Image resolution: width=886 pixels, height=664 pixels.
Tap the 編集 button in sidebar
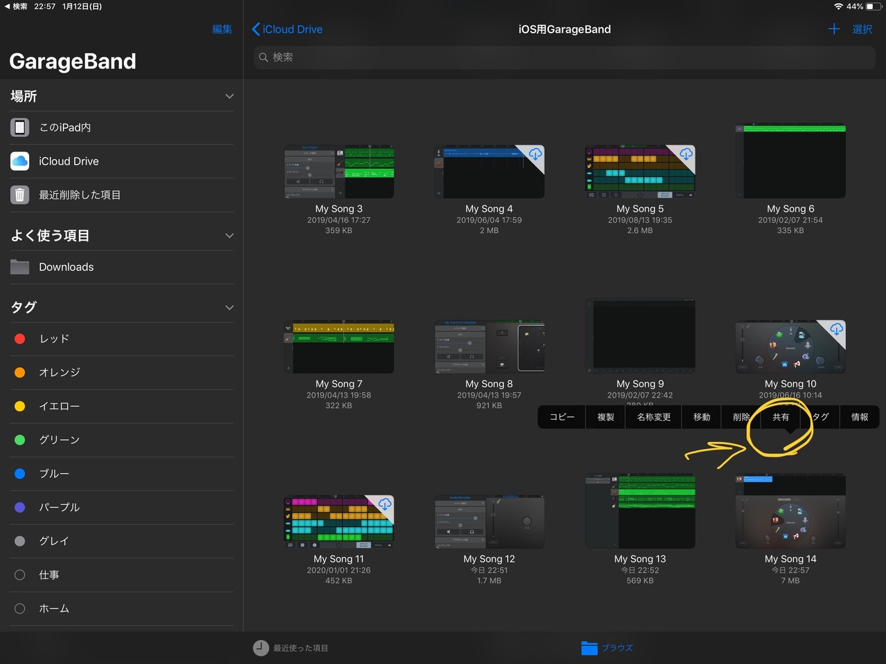pyautogui.click(x=222, y=29)
